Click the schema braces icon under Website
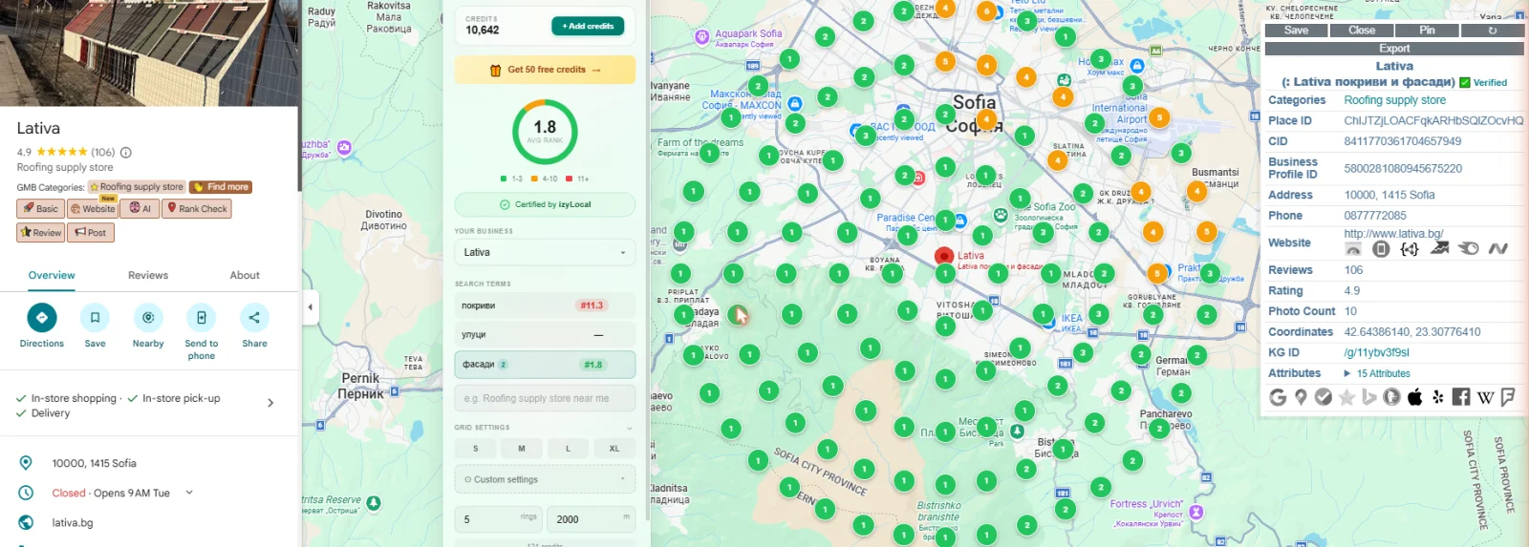This screenshot has width=1529, height=547. pyautogui.click(x=1410, y=249)
